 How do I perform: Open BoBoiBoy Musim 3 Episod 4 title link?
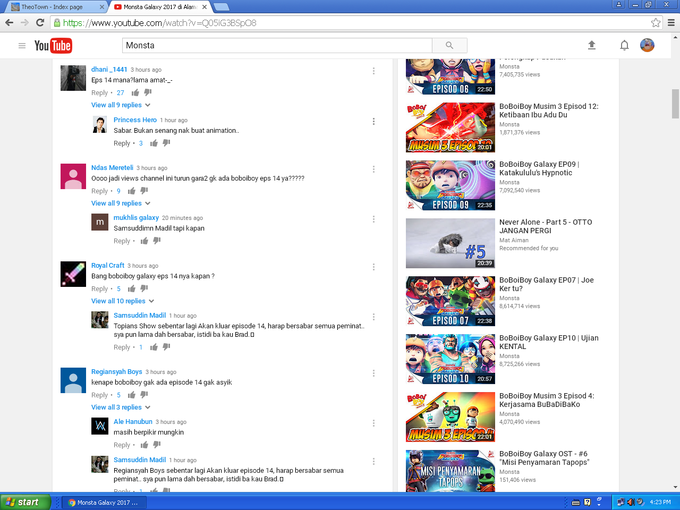tap(547, 400)
